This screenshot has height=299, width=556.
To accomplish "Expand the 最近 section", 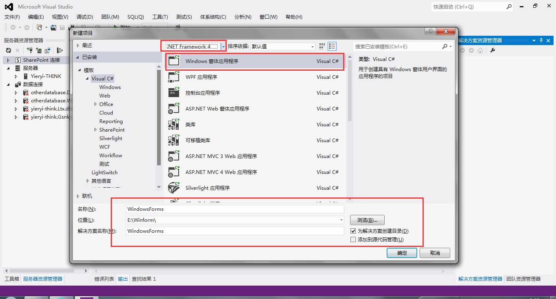I will coord(78,45).
